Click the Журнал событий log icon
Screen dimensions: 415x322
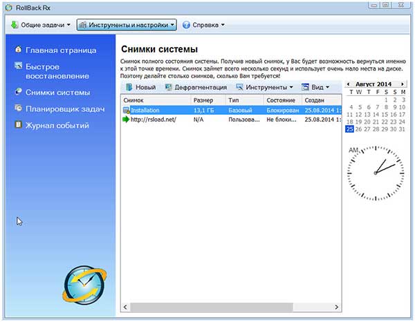pyautogui.click(x=18, y=124)
